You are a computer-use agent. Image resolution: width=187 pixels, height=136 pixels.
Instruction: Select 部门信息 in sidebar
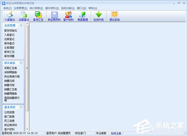click(9, 117)
